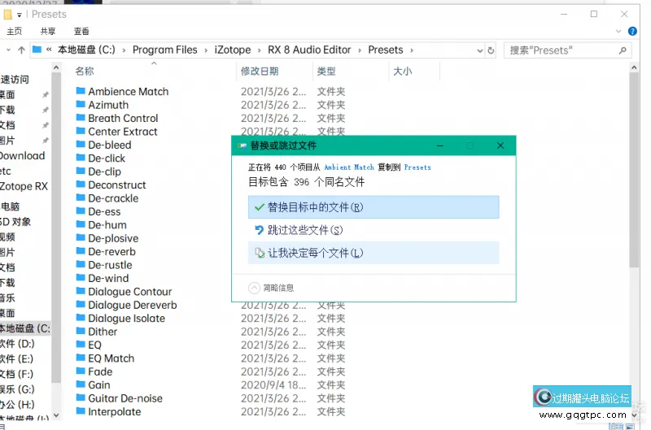
Task: Select the De-wind folder icon
Action: (x=81, y=277)
